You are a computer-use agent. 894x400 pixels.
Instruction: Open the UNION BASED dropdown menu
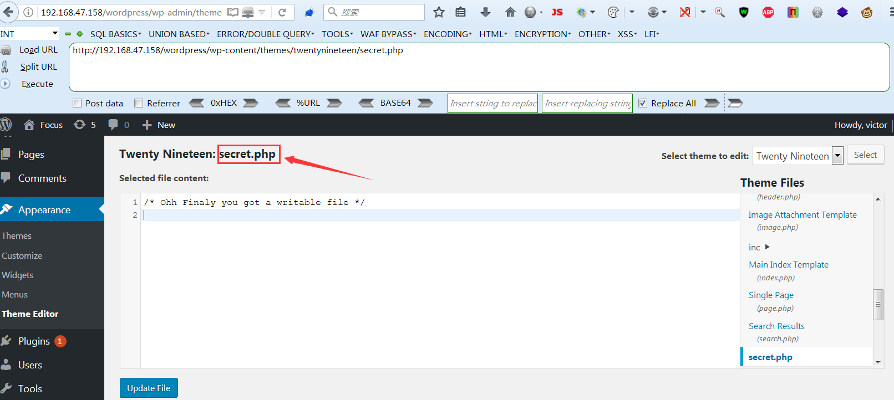click(x=179, y=34)
